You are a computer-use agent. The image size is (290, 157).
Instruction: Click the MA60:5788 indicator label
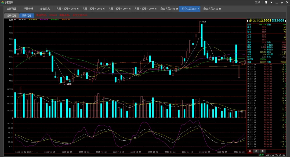pyautogui.click(x=66, y=19)
